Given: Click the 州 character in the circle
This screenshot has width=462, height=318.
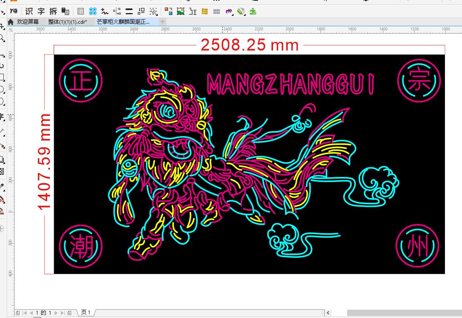Looking at the screenshot, I should coord(417,246).
